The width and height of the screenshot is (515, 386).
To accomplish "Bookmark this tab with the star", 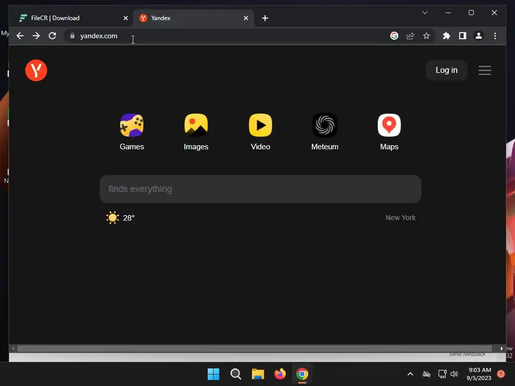I will tap(426, 36).
